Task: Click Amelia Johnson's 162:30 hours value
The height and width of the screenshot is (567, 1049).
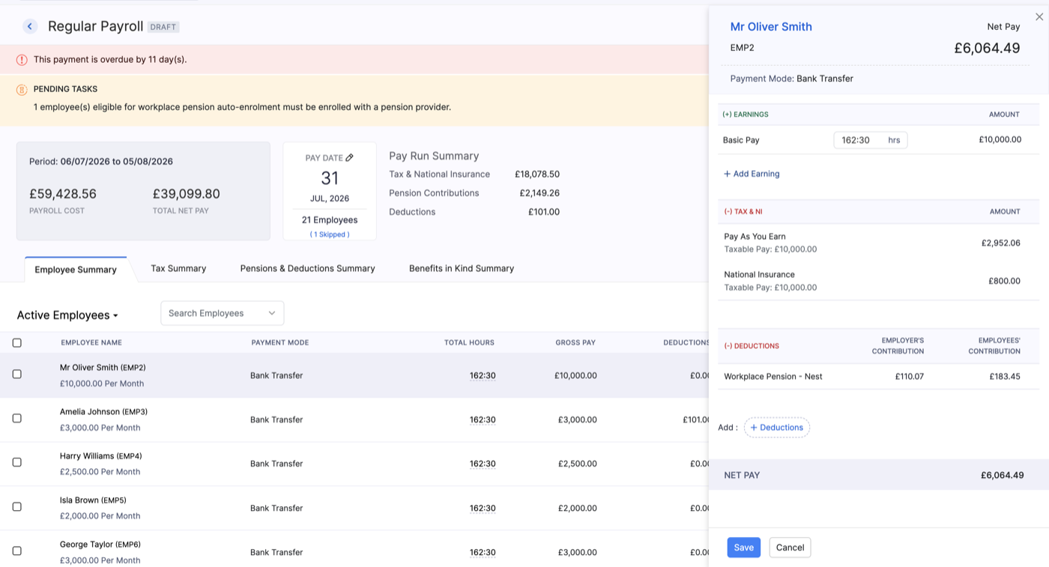Action: coord(483,419)
